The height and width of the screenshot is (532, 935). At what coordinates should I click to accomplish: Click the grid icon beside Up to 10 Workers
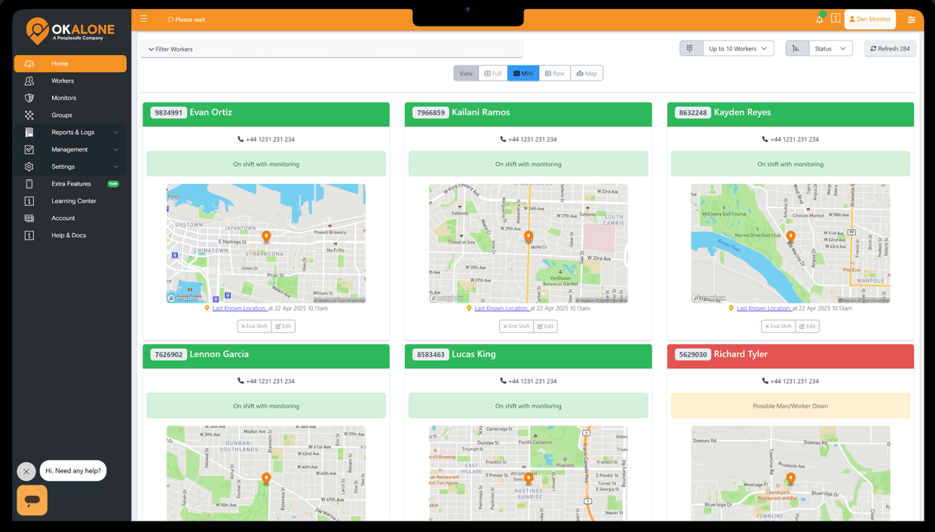coord(690,48)
